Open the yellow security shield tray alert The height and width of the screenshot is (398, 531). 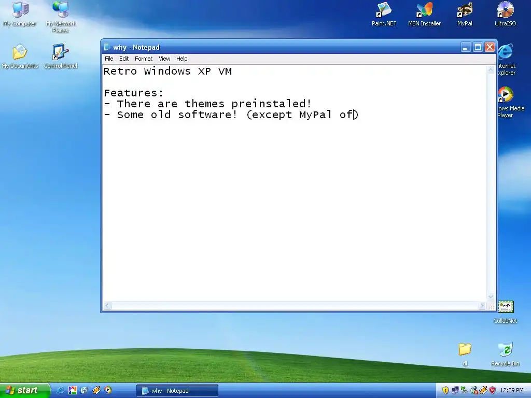pos(445,391)
